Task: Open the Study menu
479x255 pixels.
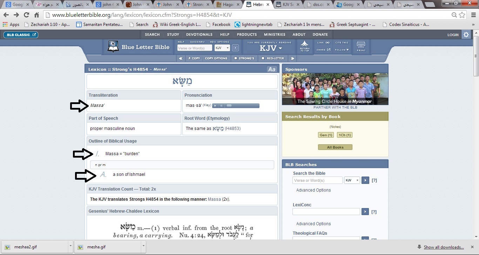Action: pyautogui.click(x=173, y=35)
